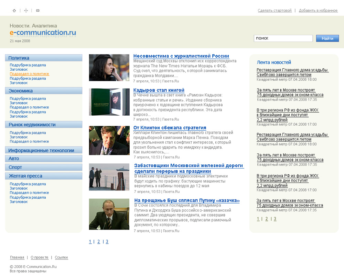Viewport: 344px width, 279px height.
Task: Click the date text '21 мая 2008'
Action: 20,41
